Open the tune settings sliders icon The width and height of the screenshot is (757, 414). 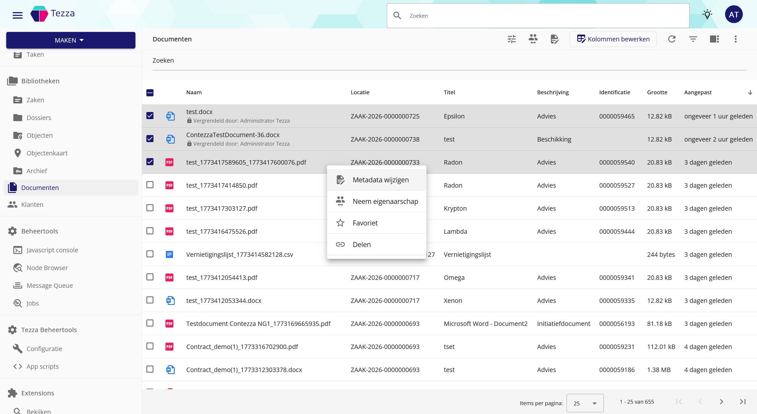(x=512, y=39)
